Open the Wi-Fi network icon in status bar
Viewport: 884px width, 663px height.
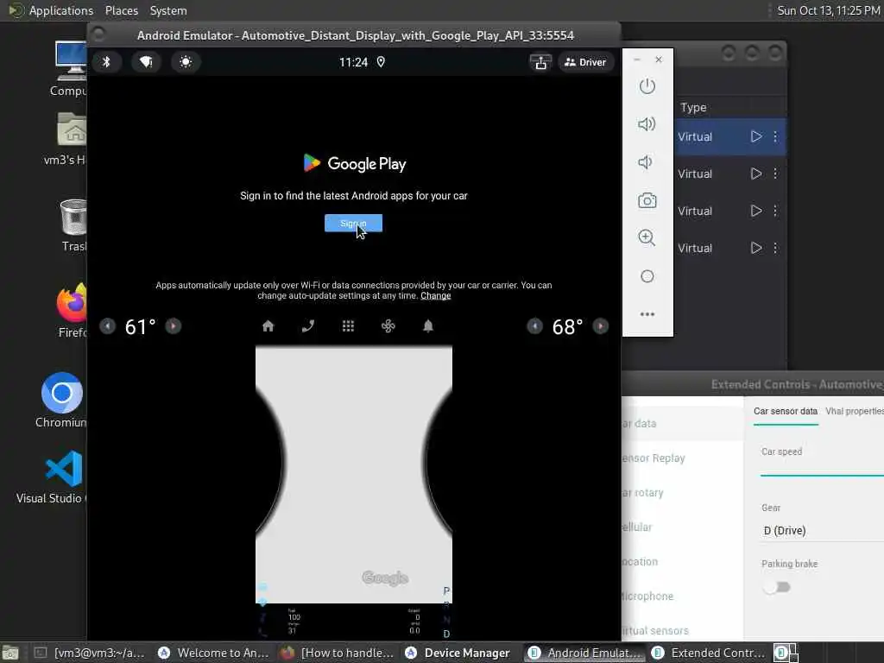[146, 61]
